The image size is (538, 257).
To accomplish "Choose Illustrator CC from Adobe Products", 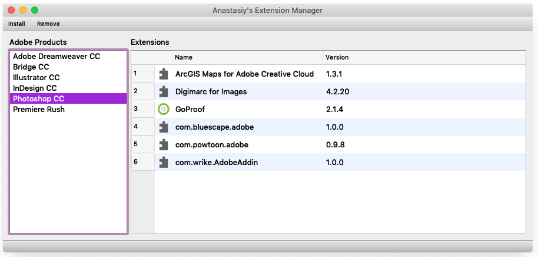I will pos(36,78).
